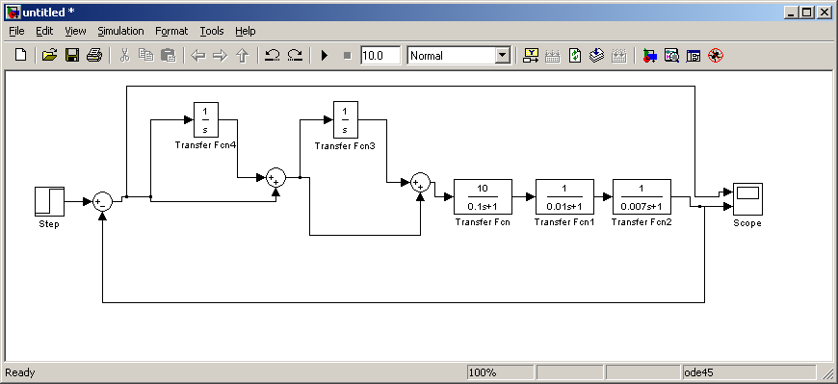Click the Transfer Fcn4 label
This screenshot has width=838, height=384.
tap(206, 145)
